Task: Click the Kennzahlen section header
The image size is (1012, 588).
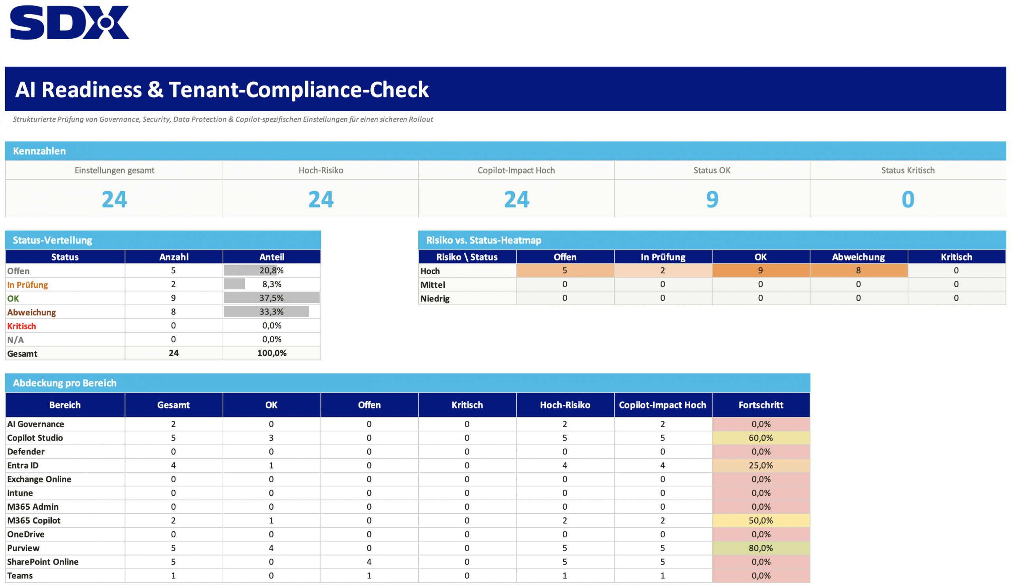Action: (x=505, y=151)
